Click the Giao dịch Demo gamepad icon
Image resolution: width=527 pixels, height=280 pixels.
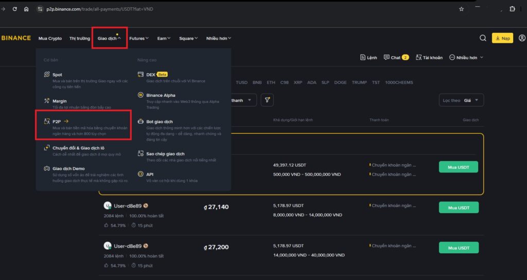coord(47,168)
